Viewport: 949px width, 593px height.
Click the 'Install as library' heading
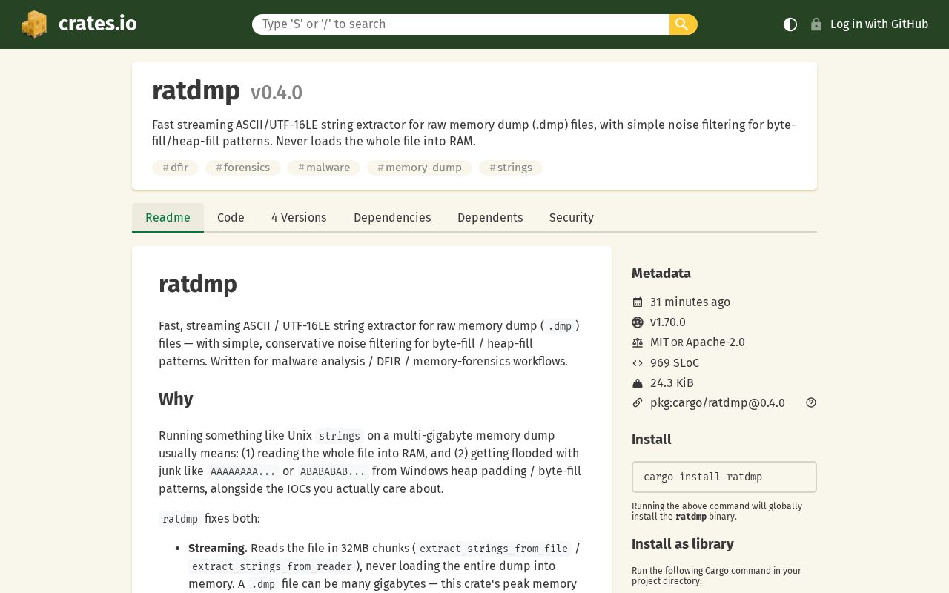pyautogui.click(x=683, y=544)
